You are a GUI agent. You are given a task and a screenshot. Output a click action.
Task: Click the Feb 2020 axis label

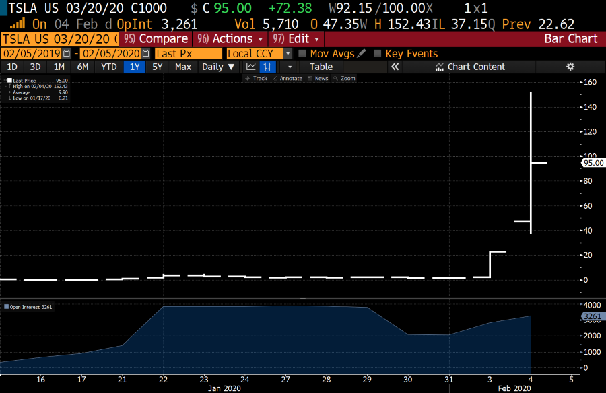coord(514,388)
